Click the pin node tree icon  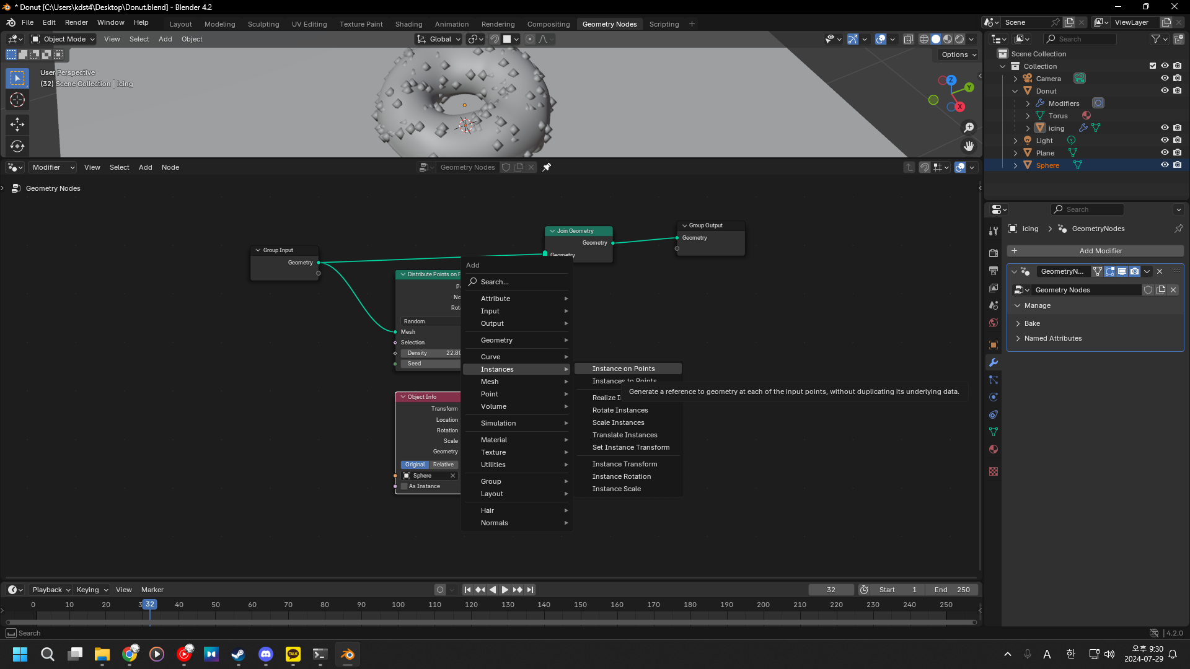click(x=547, y=167)
